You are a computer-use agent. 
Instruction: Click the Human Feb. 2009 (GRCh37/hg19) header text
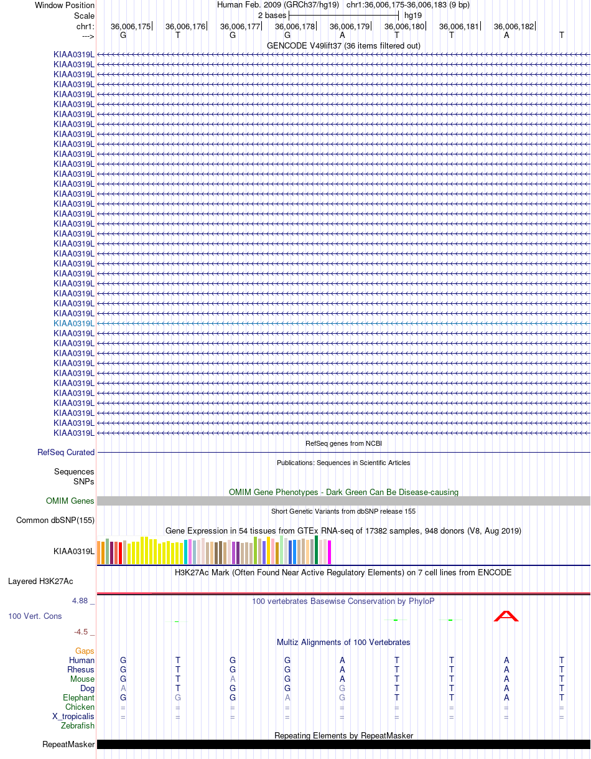pos(278,4)
